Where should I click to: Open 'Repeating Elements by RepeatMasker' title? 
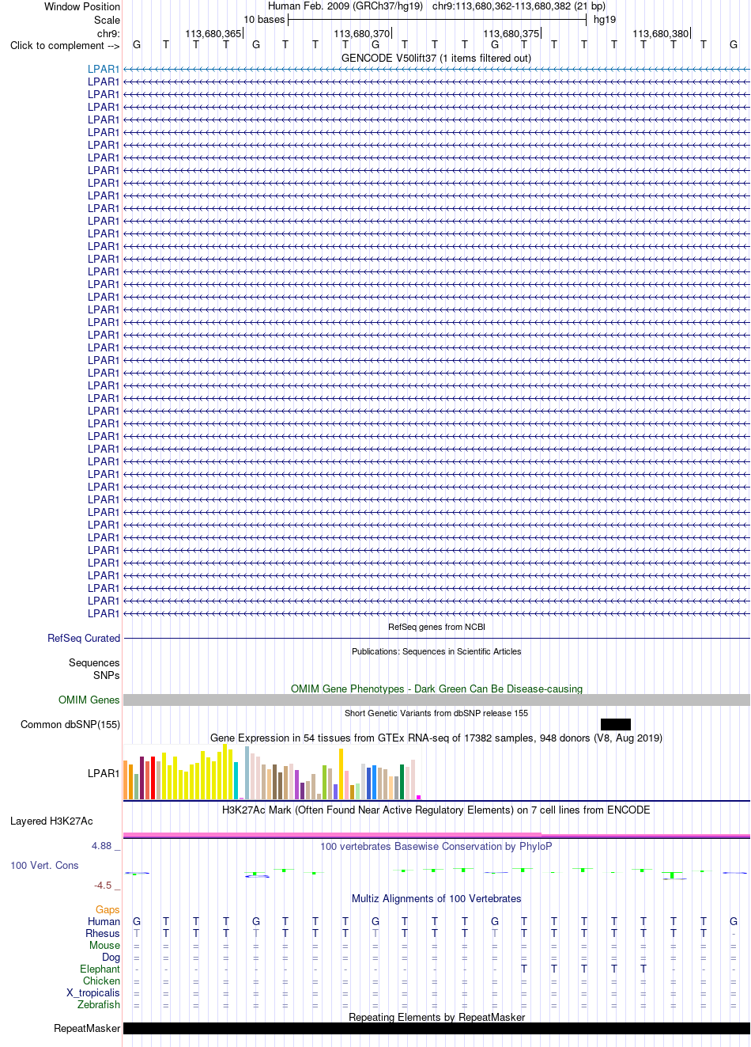coord(436,1017)
